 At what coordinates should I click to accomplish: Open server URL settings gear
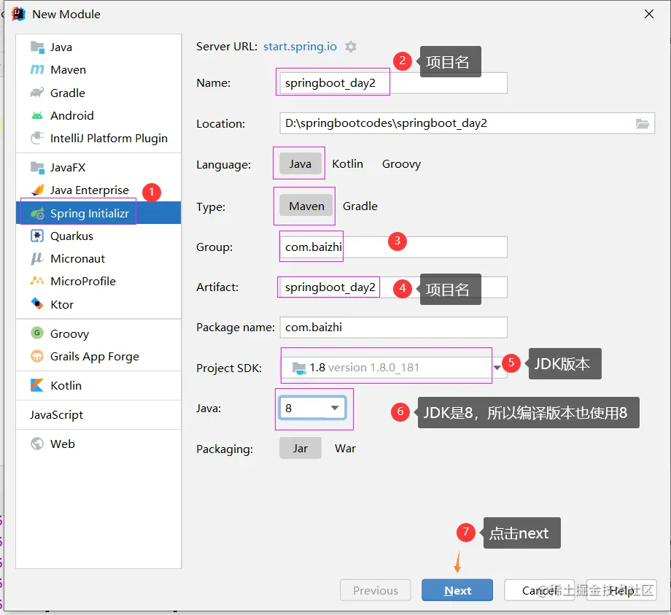tap(351, 47)
